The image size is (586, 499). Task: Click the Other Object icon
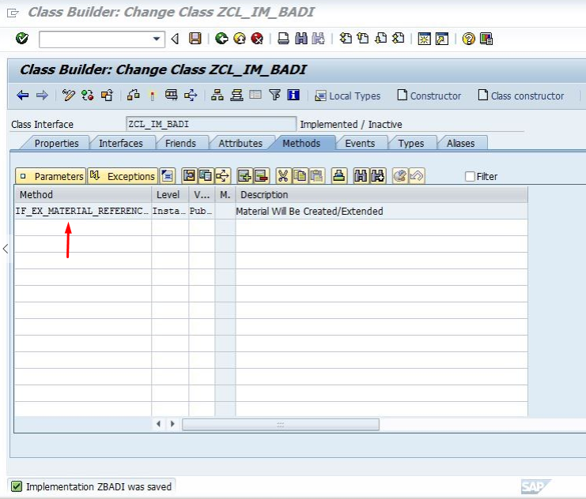[x=108, y=96]
